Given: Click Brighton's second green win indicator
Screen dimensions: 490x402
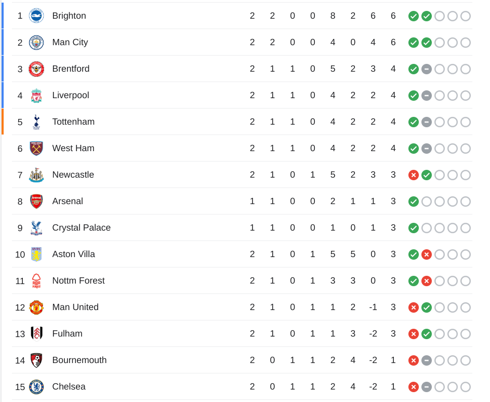Looking at the screenshot, I should tap(427, 16).
